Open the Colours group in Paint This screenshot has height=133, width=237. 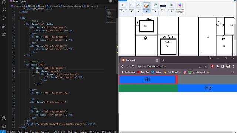point(171,7)
